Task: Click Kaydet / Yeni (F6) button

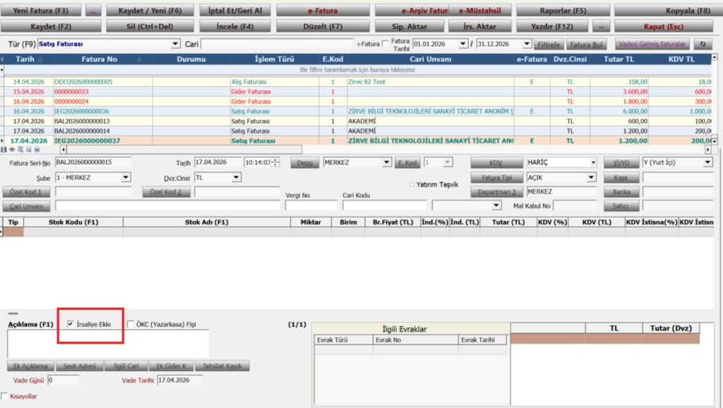Action: point(150,11)
